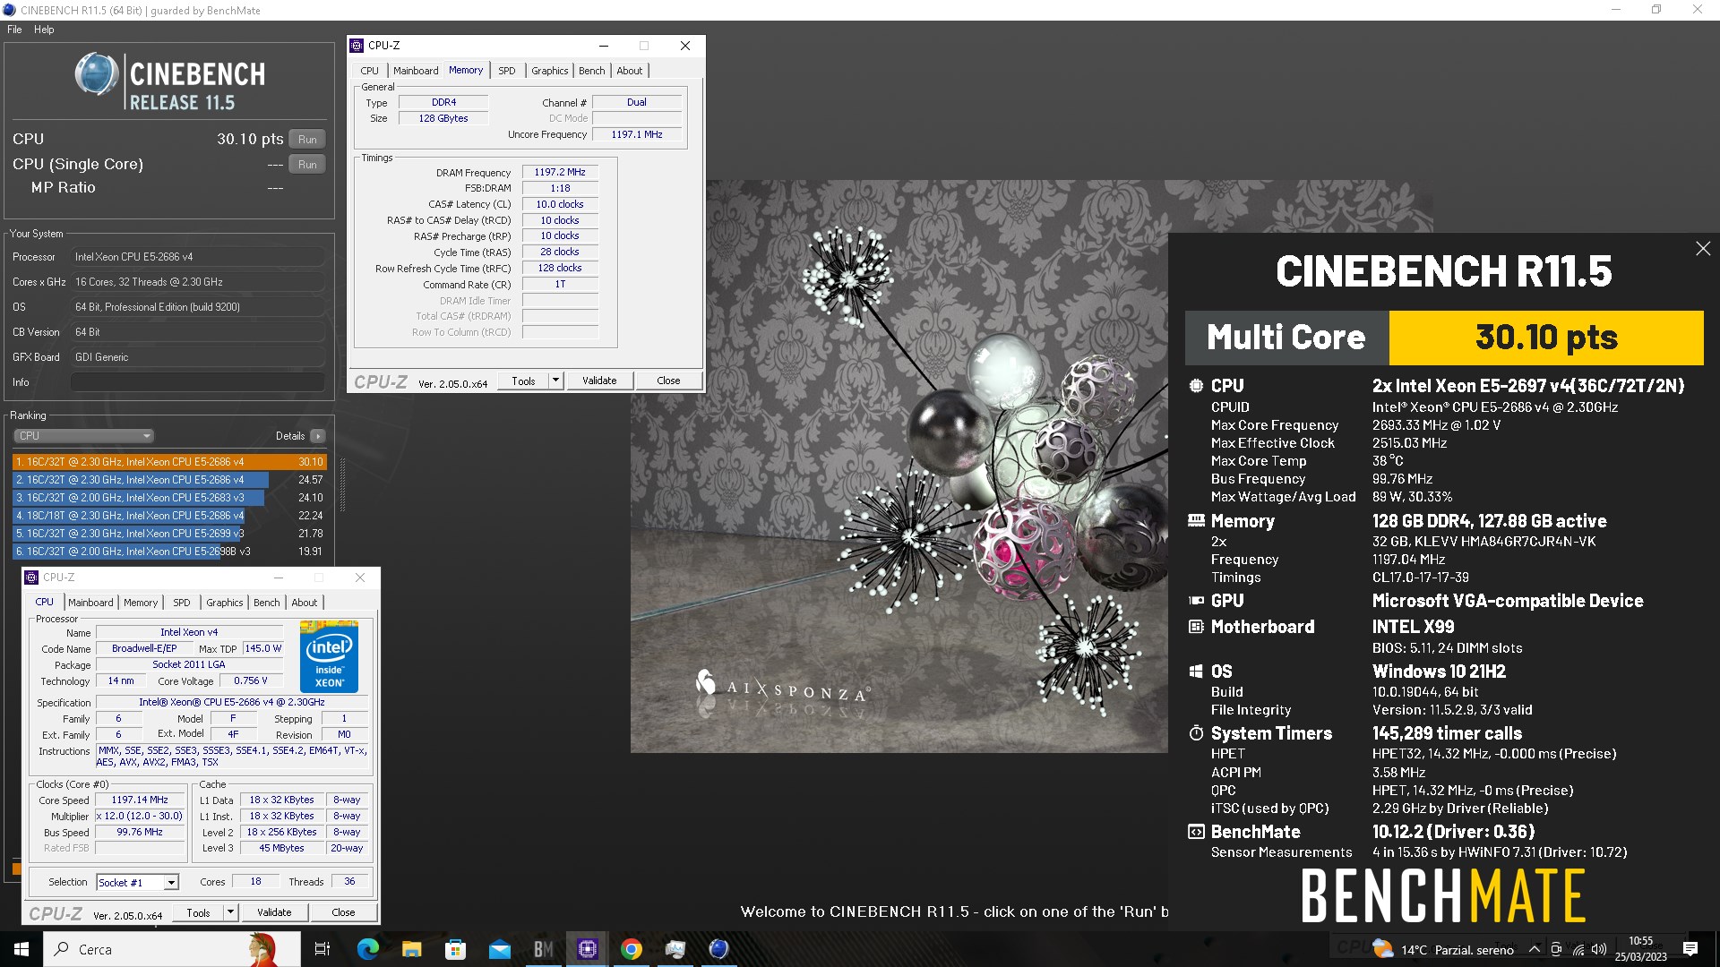Click Validate in Memory CPU-Z window
Viewport: 1720px width, 967px height.
click(x=599, y=381)
